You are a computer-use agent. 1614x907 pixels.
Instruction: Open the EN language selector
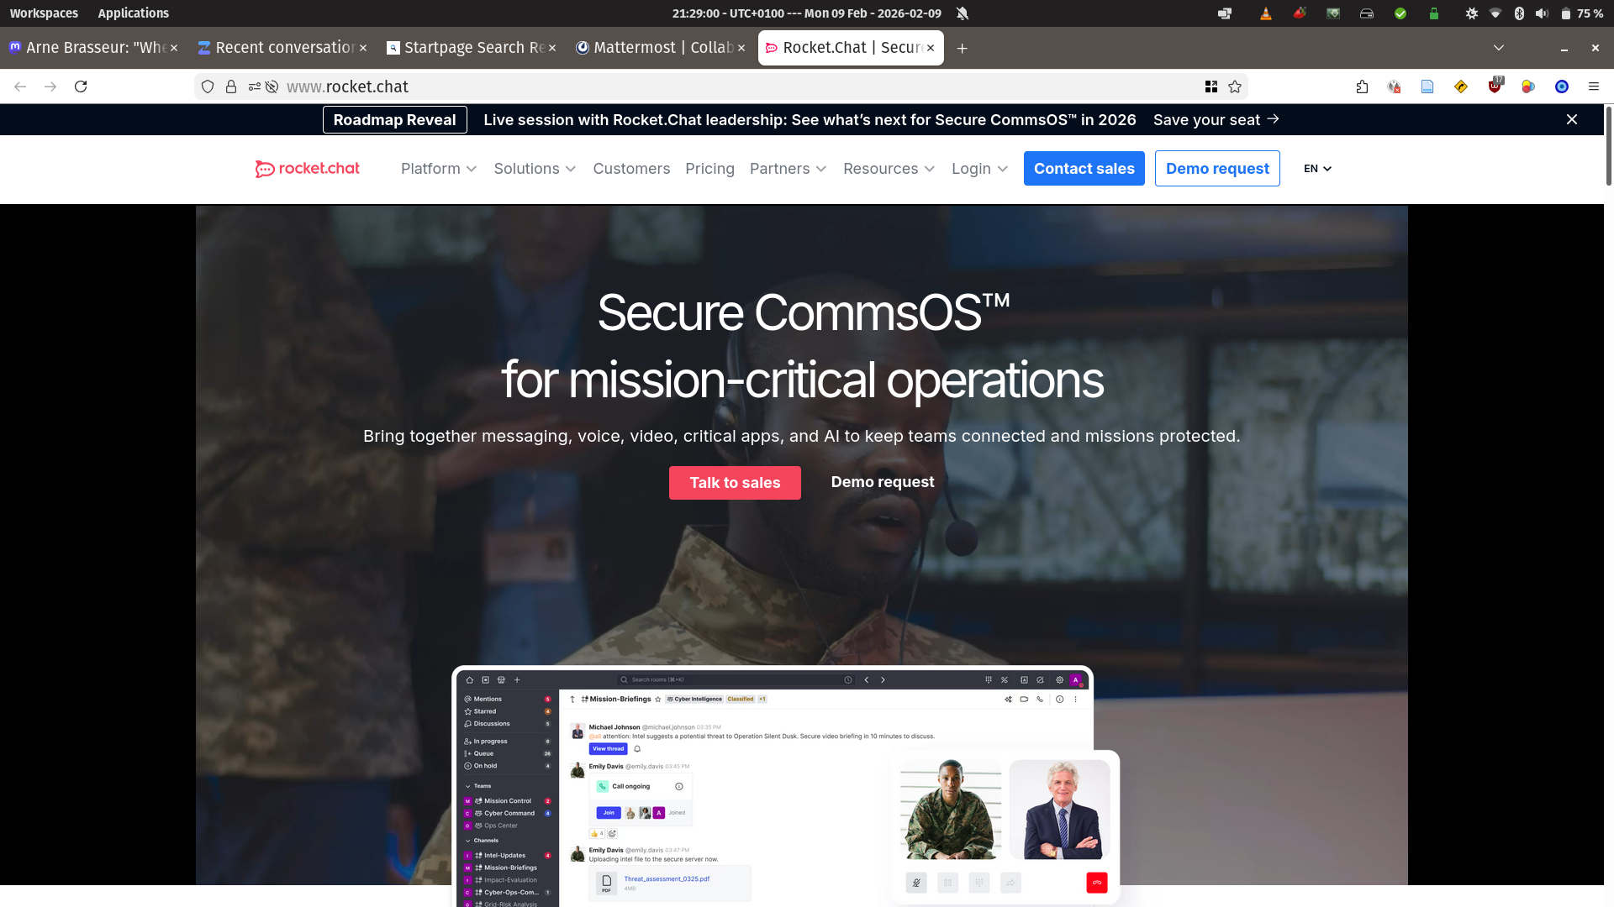(x=1317, y=169)
